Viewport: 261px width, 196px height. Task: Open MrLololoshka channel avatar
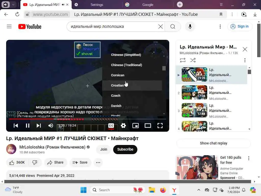(x=11, y=149)
